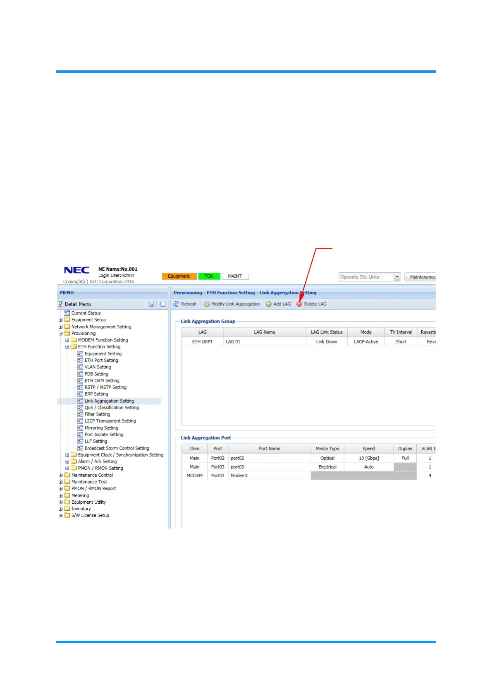Expand the S/W License Setup folder
This screenshot has height=697, width=492.
61,515
